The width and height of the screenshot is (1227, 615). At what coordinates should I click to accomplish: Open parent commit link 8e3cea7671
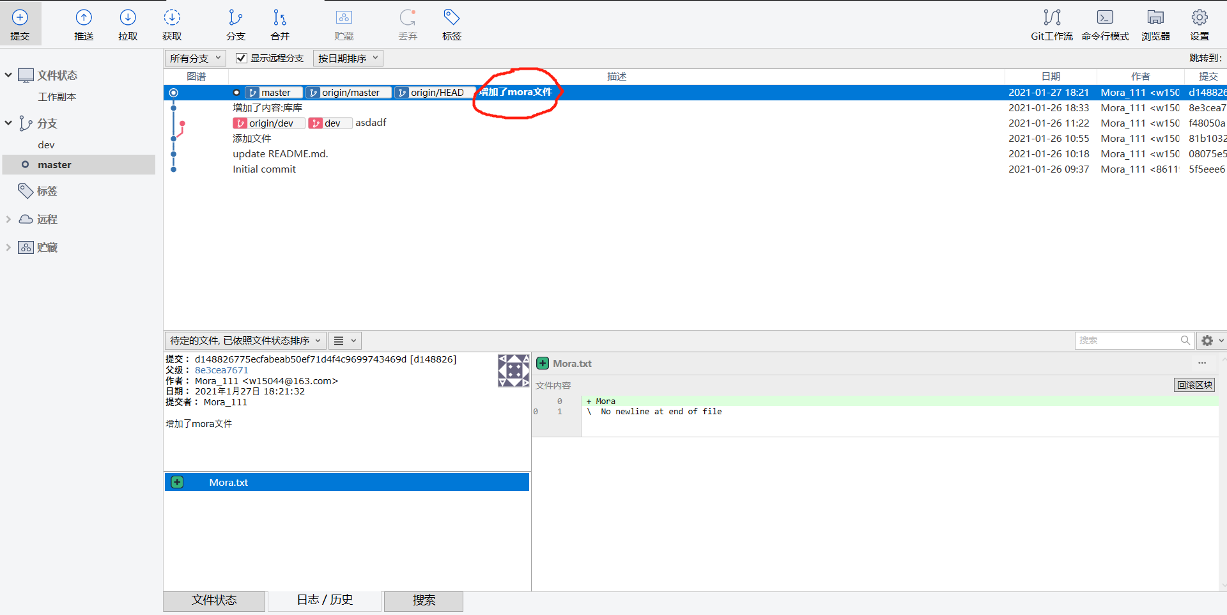click(221, 370)
